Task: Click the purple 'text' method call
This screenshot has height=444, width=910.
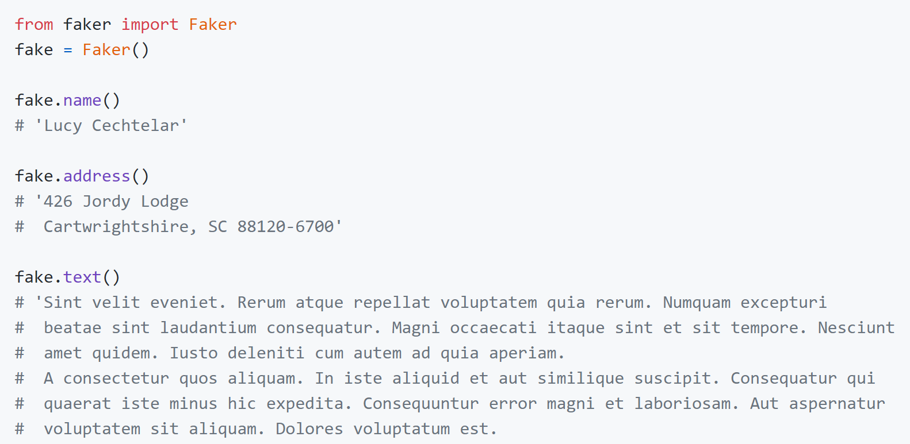Action: (x=82, y=277)
